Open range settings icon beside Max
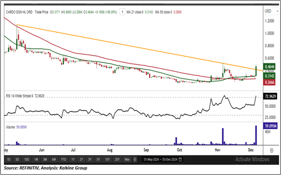The height and width of the screenshot is (175, 281). coord(135,159)
